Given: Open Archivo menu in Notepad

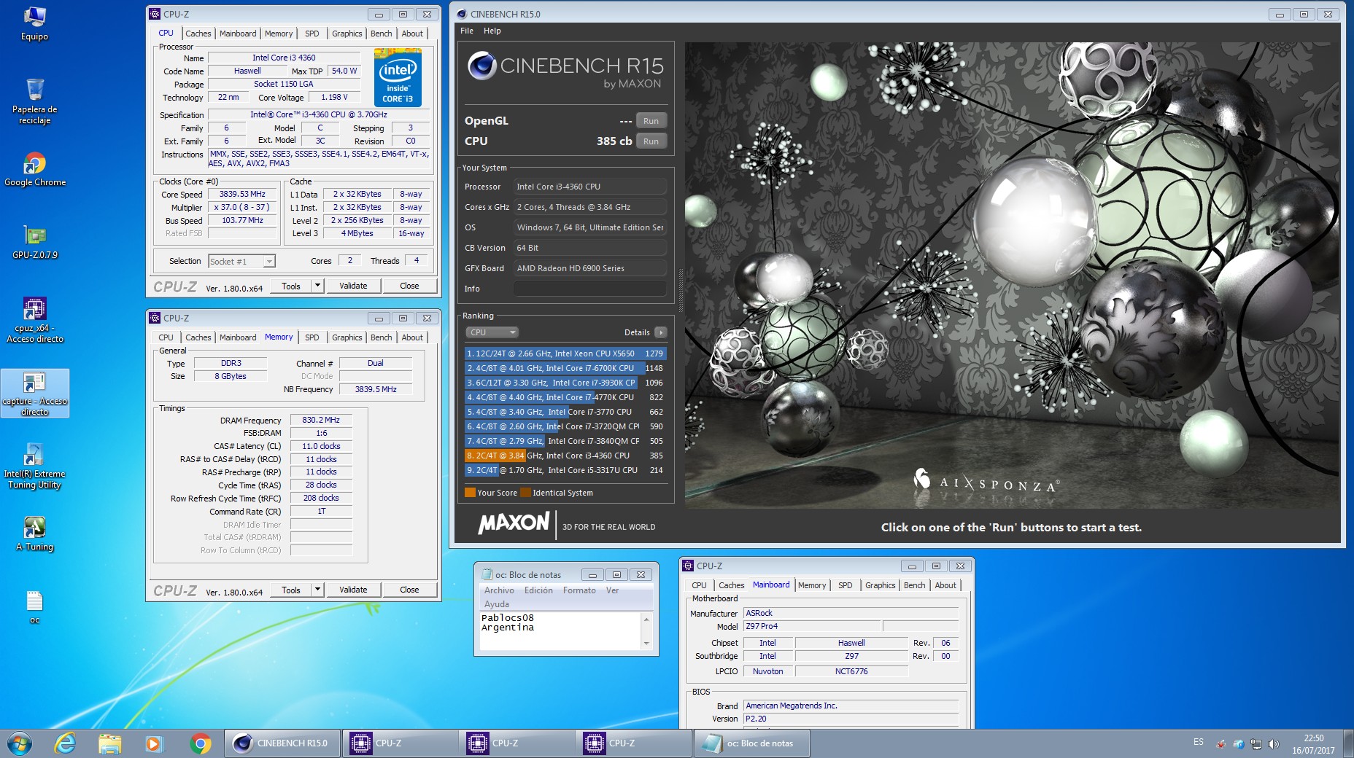Looking at the screenshot, I should [x=499, y=590].
